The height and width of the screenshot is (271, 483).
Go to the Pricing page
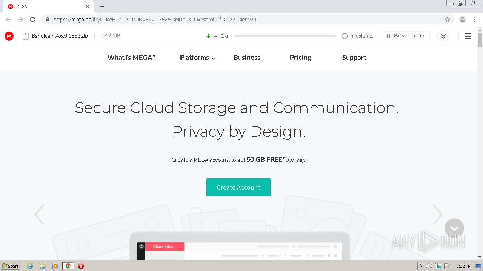(300, 58)
